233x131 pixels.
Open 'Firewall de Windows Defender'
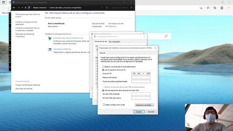[28, 85]
